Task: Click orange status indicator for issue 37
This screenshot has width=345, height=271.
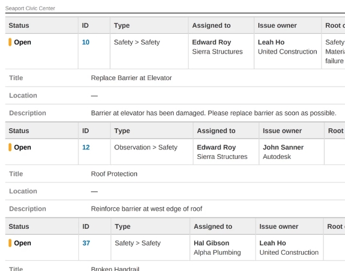Action: (x=10, y=243)
